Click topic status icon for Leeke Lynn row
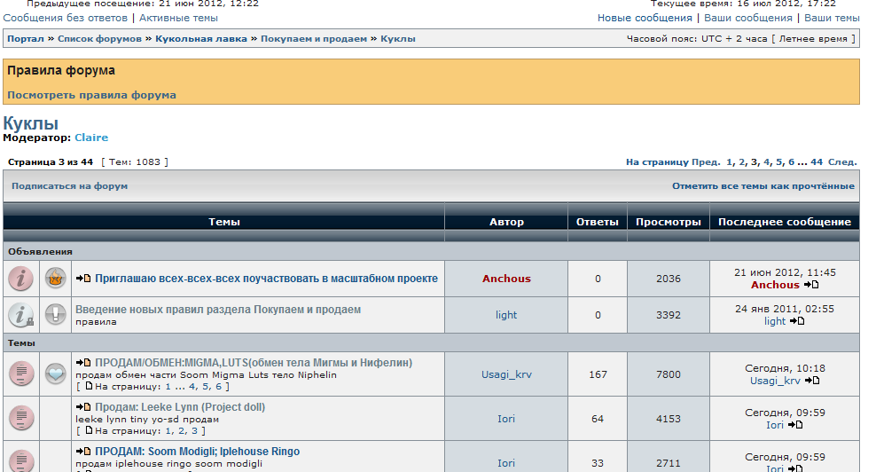876x472 pixels. [x=20, y=418]
